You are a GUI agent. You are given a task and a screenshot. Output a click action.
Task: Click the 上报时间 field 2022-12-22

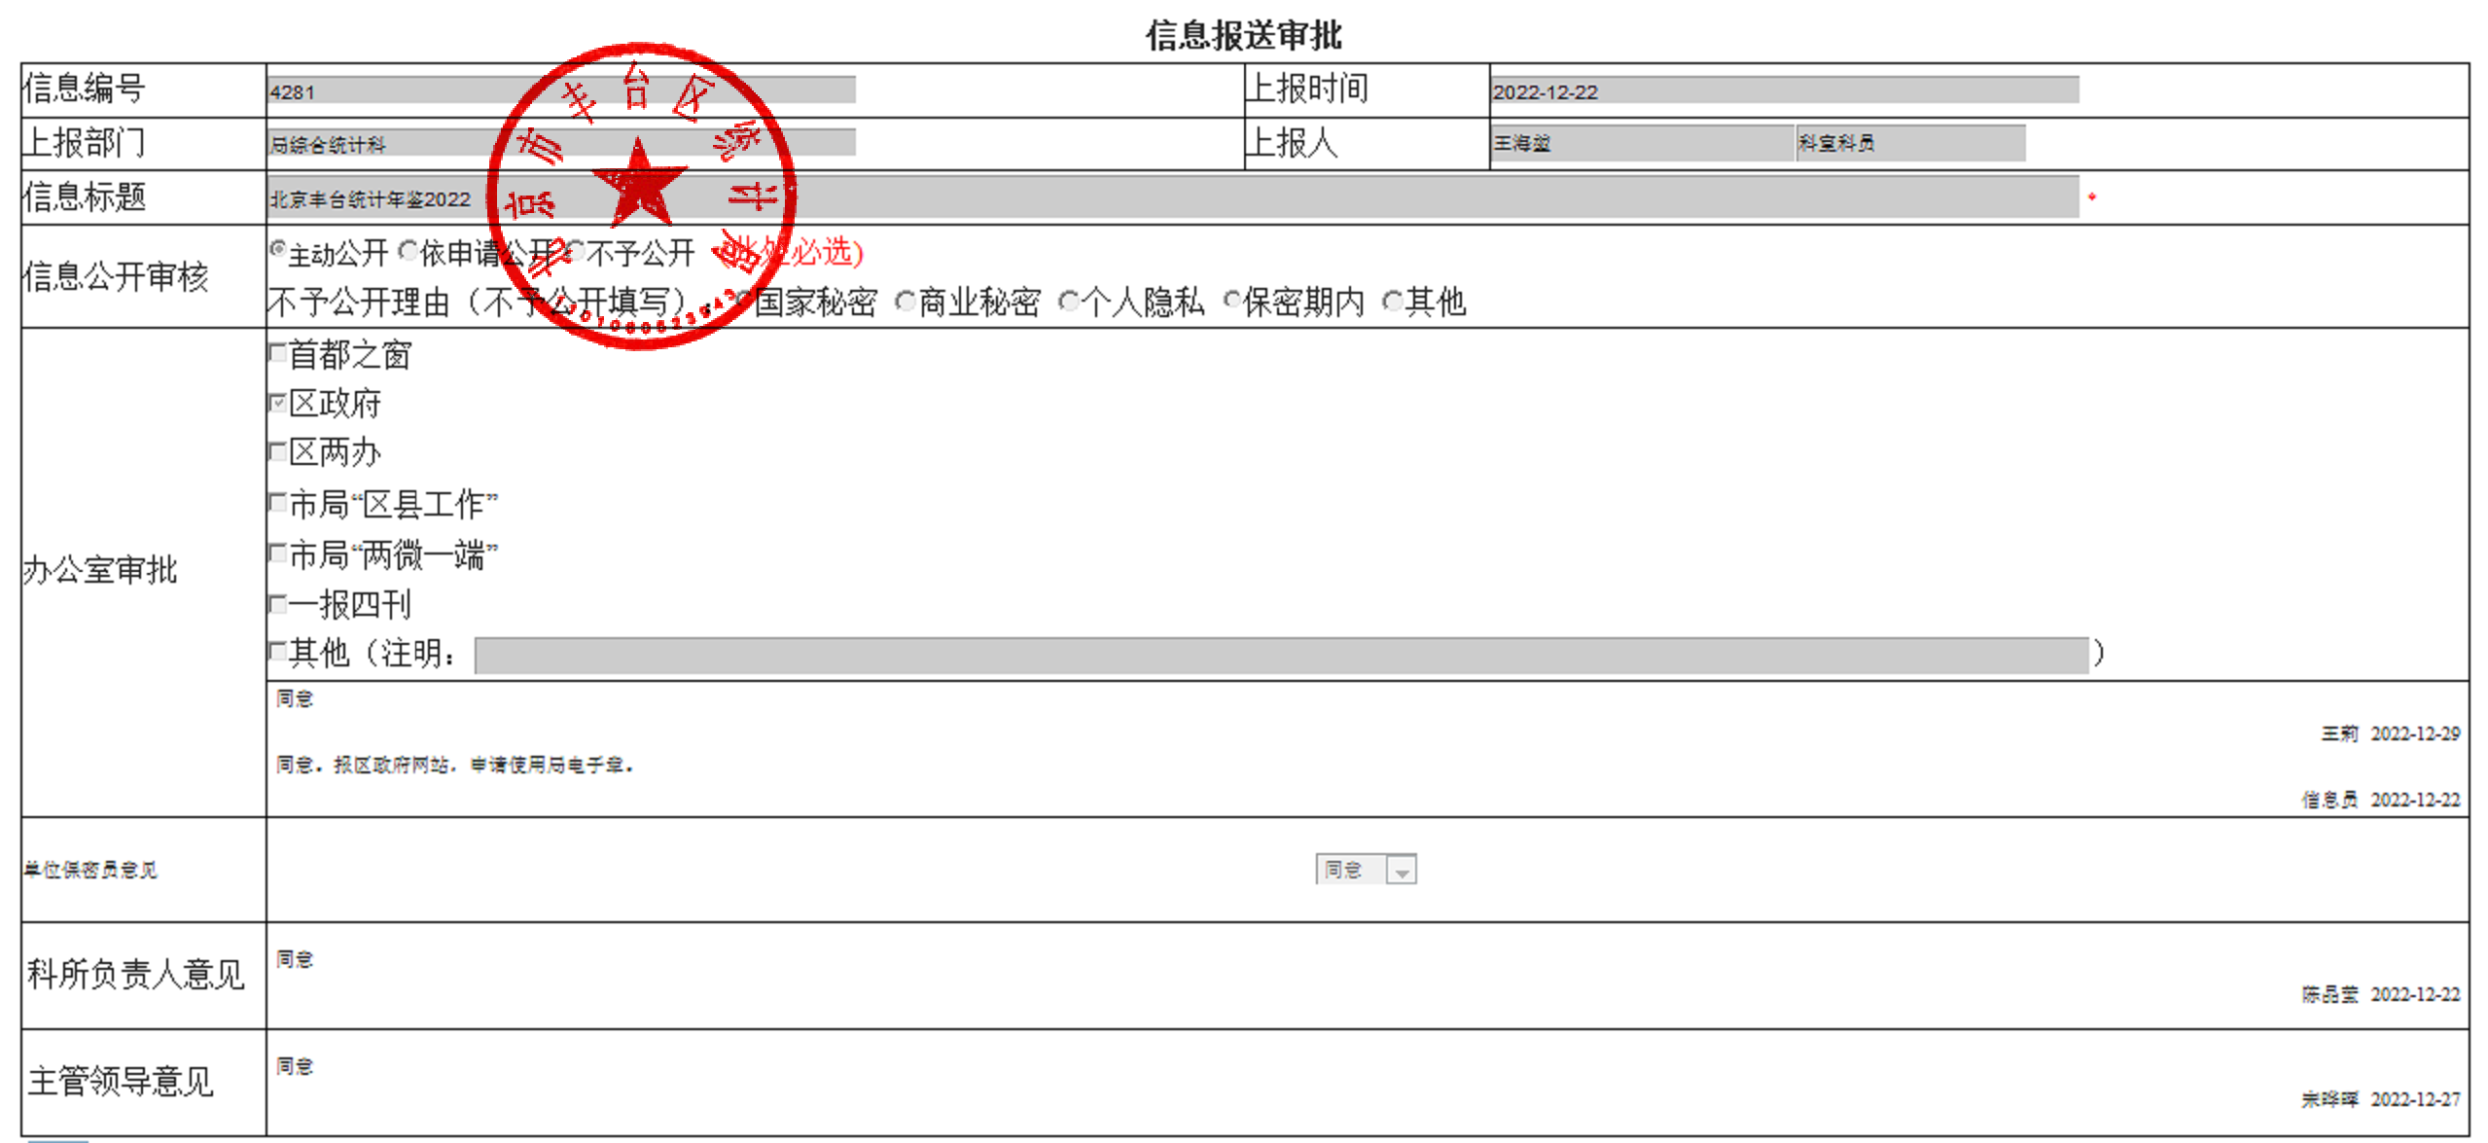coord(1783,90)
